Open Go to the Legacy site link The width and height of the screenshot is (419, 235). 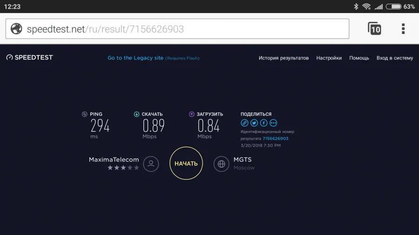(x=153, y=58)
